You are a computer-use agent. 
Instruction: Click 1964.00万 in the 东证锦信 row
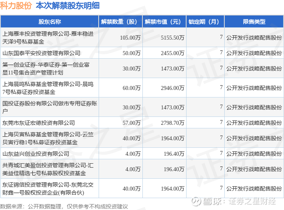click(173, 189)
